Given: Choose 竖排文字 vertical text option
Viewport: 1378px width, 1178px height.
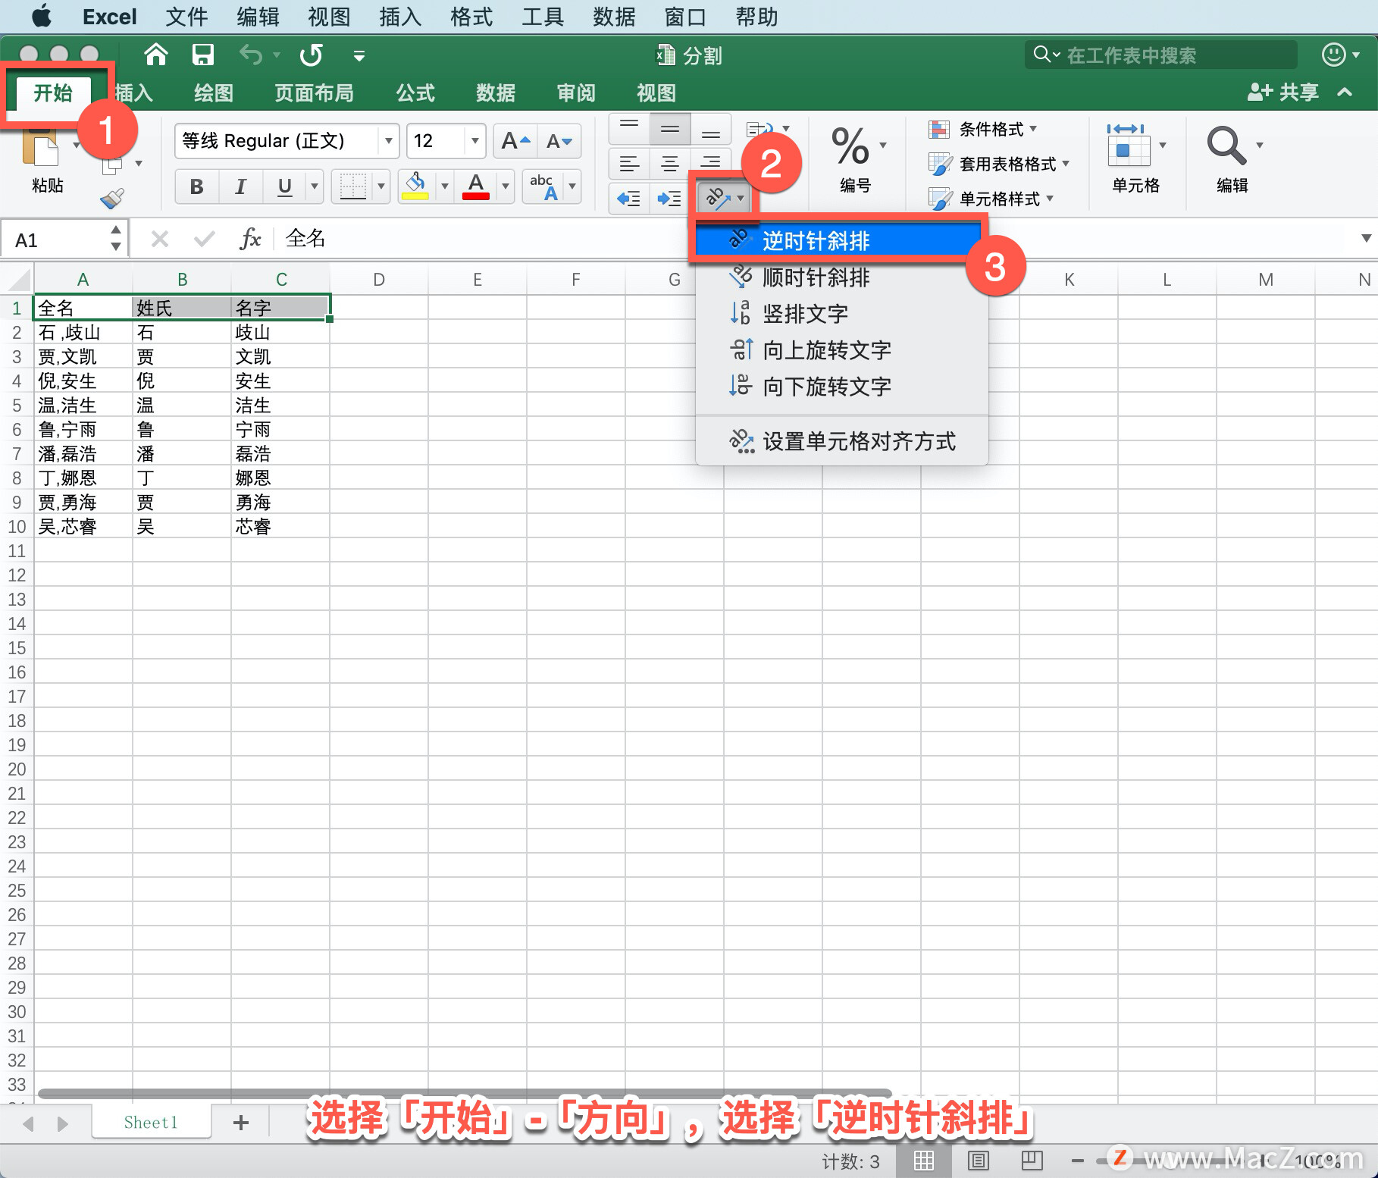Looking at the screenshot, I should coord(841,314).
